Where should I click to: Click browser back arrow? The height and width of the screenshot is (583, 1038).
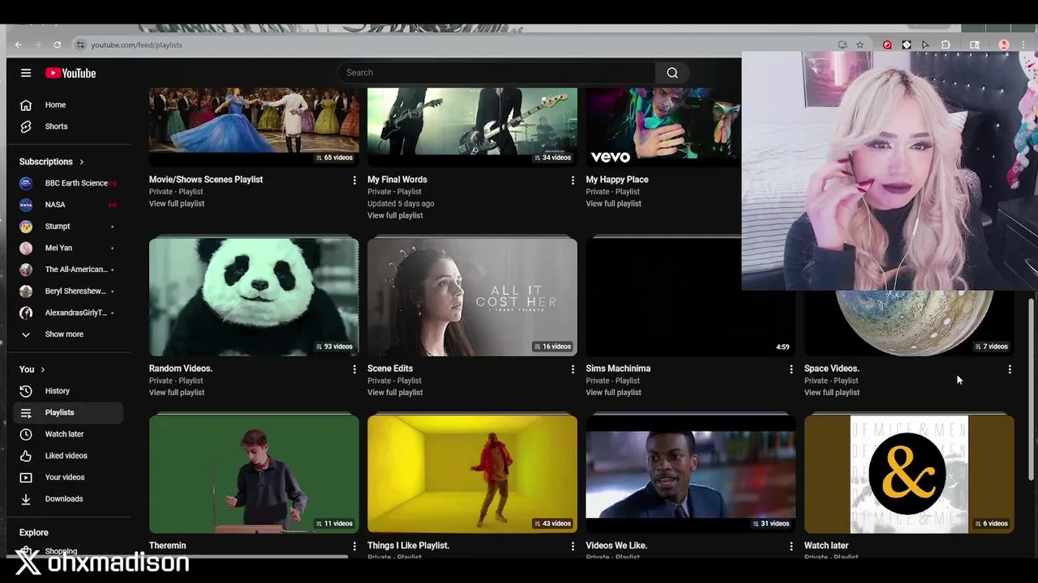click(18, 45)
